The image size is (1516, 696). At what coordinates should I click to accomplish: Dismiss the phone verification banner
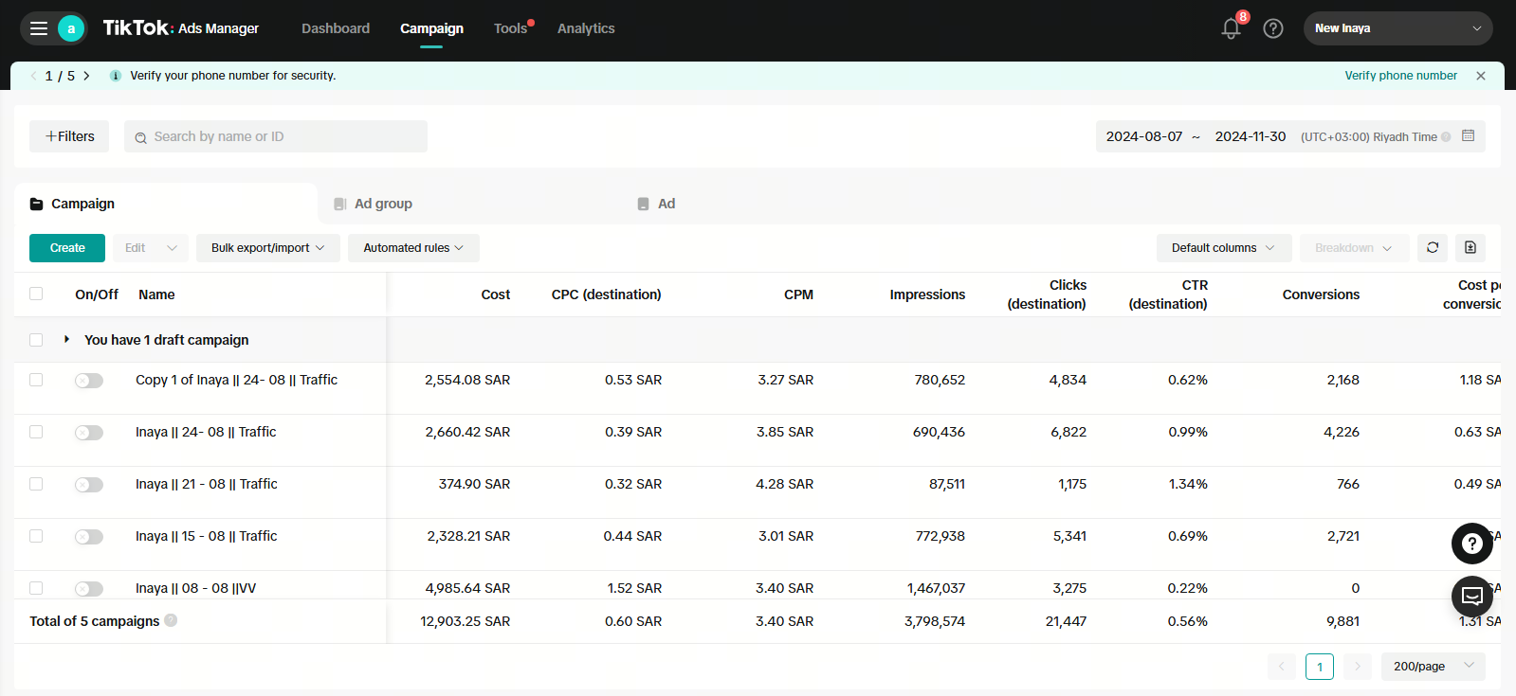coord(1481,76)
